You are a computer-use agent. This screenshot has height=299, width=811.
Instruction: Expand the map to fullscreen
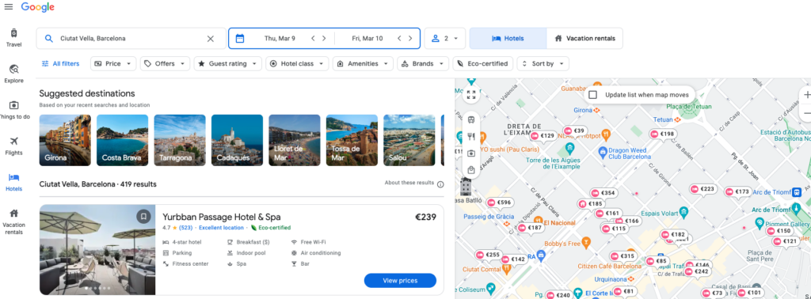click(x=470, y=94)
